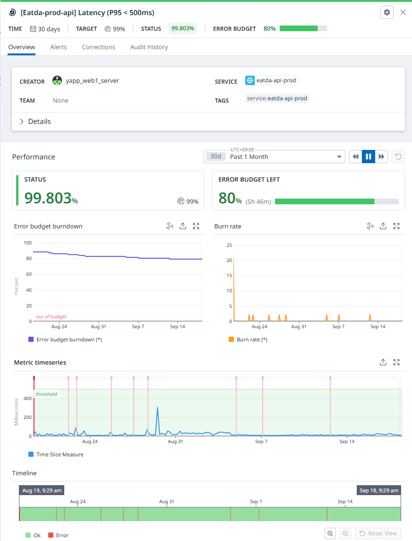Click the out of budget label
This screenshot has height=541, width=412.
[x=51, y=316]
